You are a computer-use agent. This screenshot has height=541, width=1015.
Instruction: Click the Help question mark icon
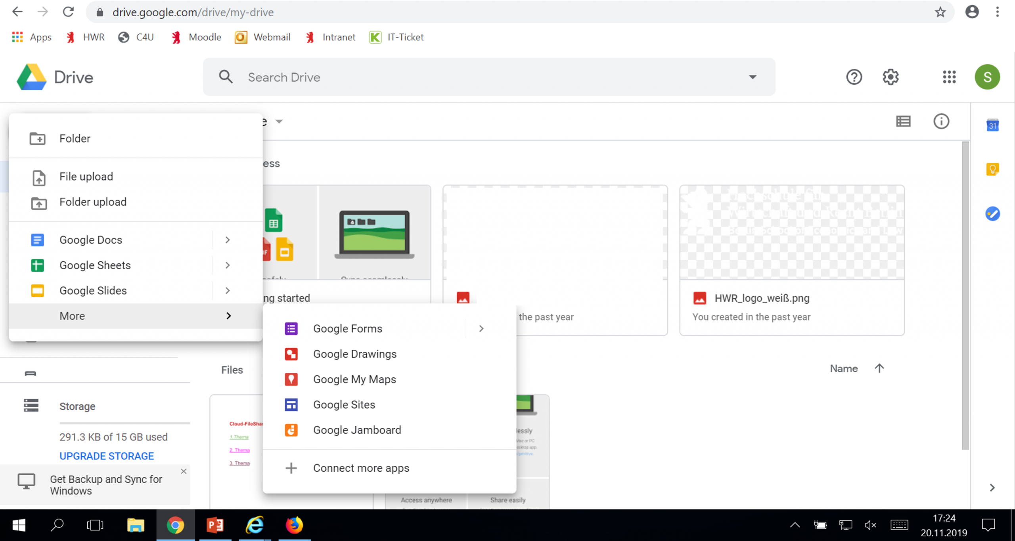[x=854, y=77]
